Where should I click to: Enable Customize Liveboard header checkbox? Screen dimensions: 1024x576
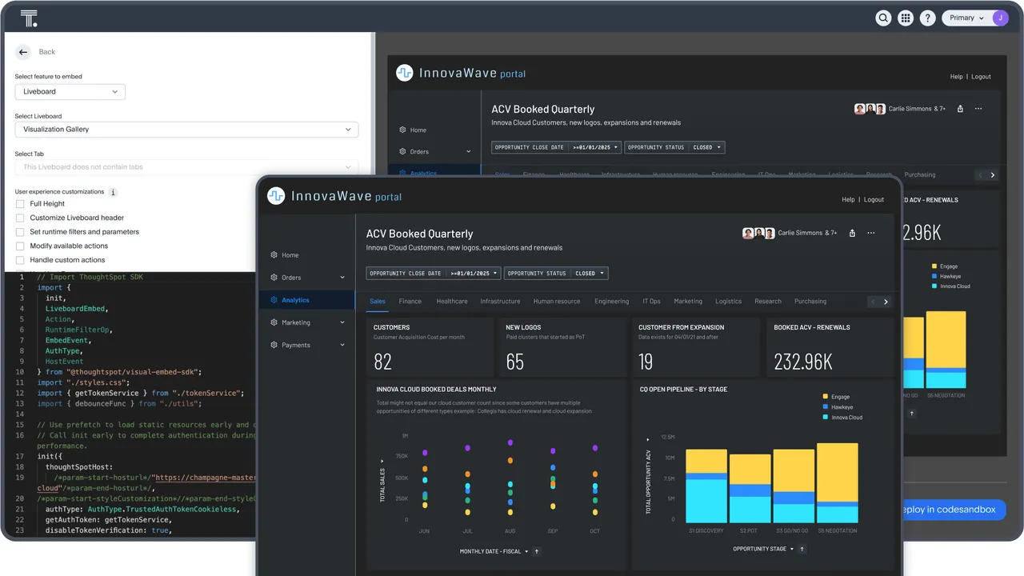coord(20,218)
